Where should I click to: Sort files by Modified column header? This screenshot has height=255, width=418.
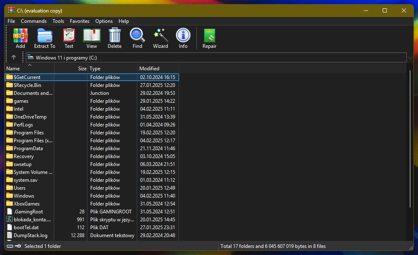(158, 69)
